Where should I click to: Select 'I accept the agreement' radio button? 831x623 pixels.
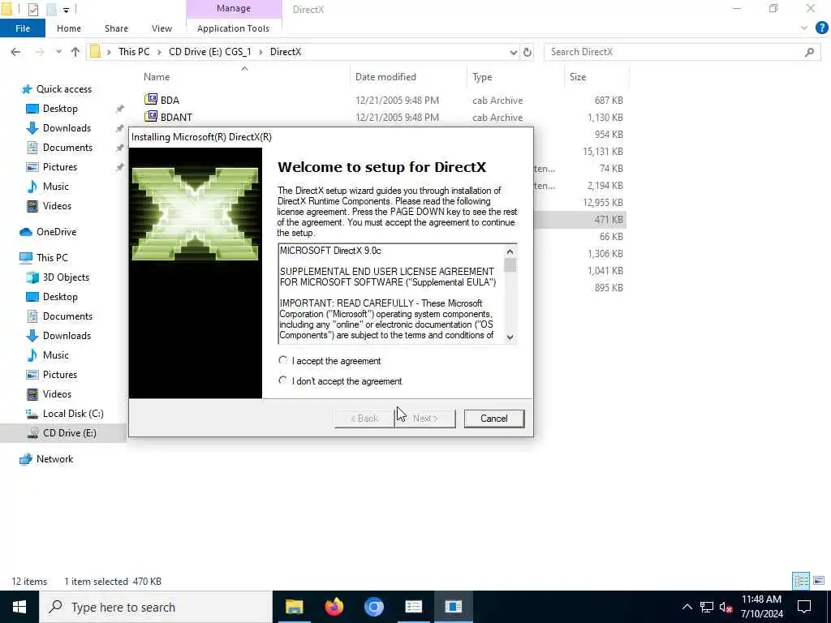pyautogui.click(x=283, y=360)
